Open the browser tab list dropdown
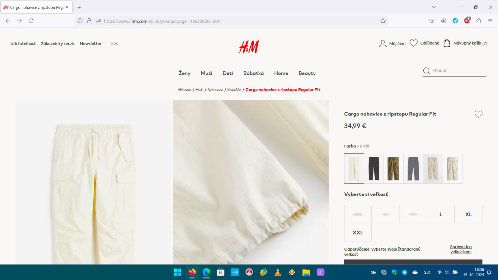Image resolution: width=498 pixels, height=280 pixels. [x=434, y=7]
